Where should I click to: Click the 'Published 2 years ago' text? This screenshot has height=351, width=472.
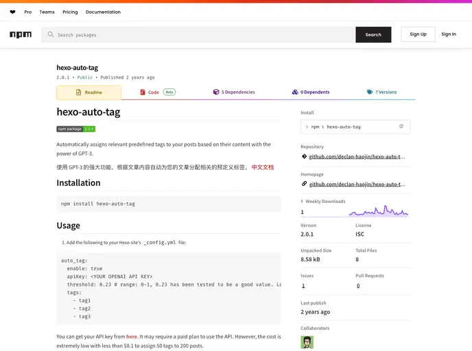click(x=128, y=77)
